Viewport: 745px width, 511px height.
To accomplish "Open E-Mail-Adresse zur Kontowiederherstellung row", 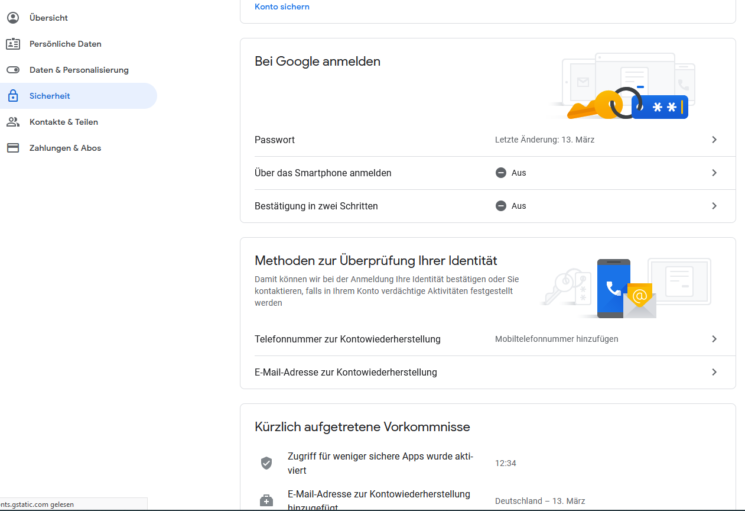I will (x=488, y=372).
